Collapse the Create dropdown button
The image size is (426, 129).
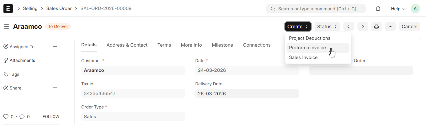pyautogui.click(x=298, y=27)
